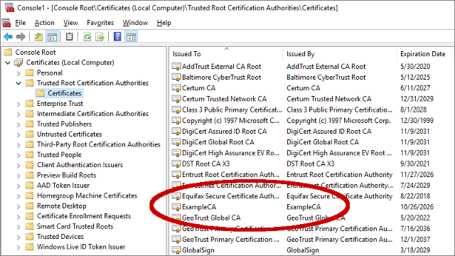
Task: Click the GlobalSign certificate icon
Action: (176, 250)
